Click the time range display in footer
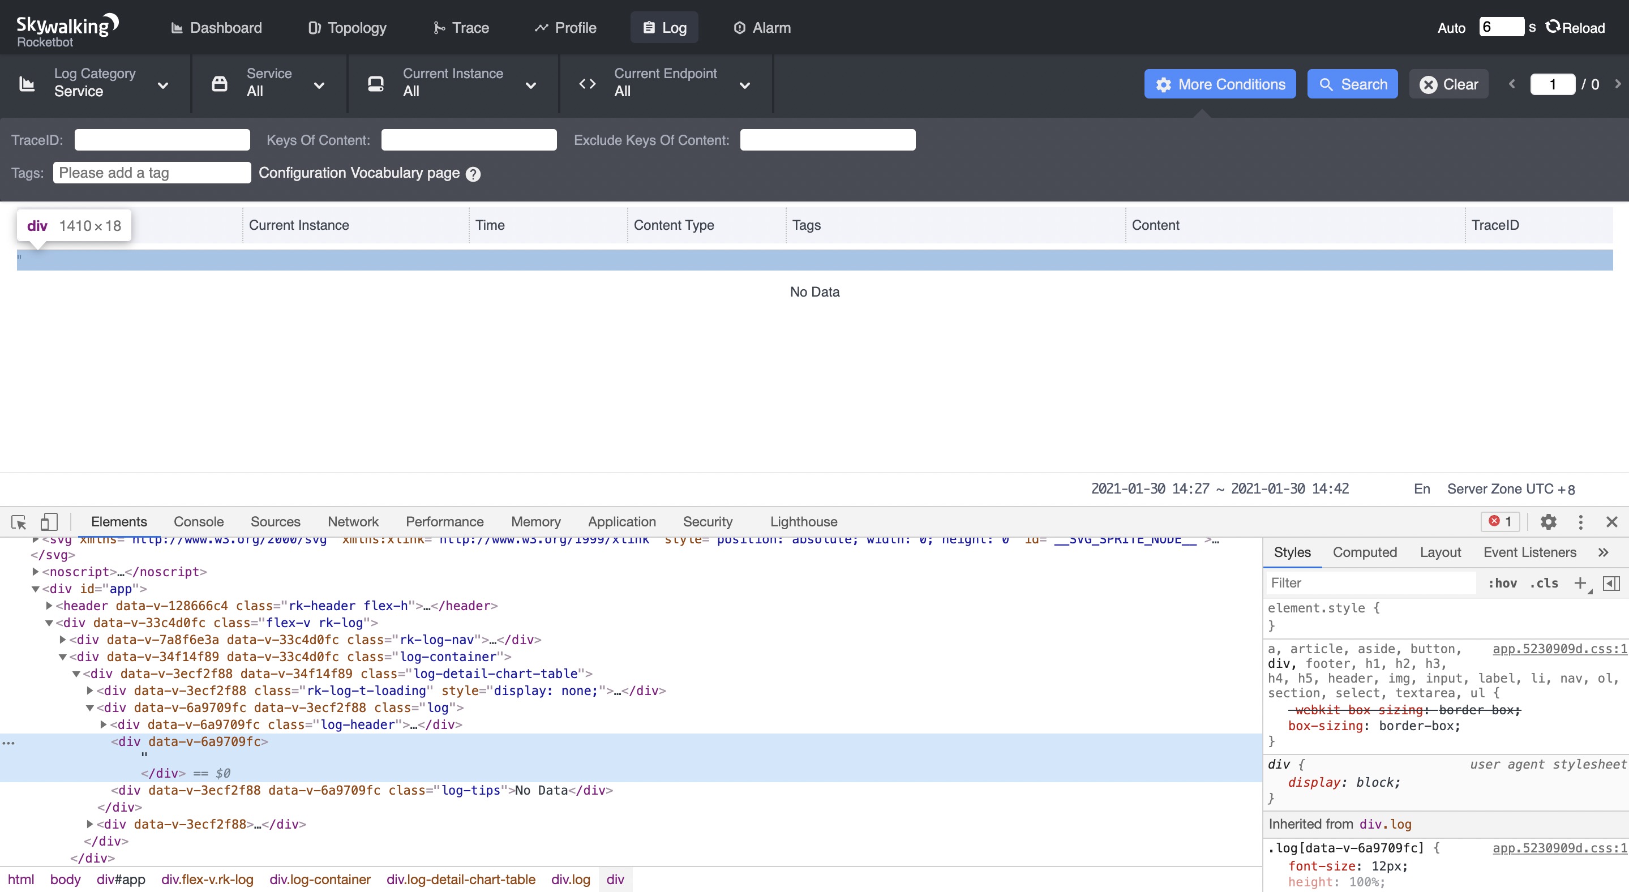Viewport: 1629px width, 892px height. click(x=1219, y=488)
